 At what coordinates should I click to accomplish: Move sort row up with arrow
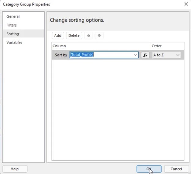(88, 36)
